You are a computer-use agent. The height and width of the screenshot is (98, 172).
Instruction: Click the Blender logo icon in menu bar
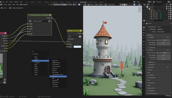pyautogui.click(x=1, y=2)
